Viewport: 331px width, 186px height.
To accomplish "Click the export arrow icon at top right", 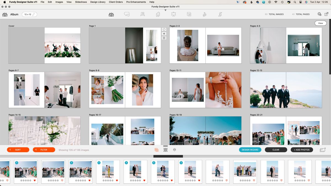I will click(327, 14).
